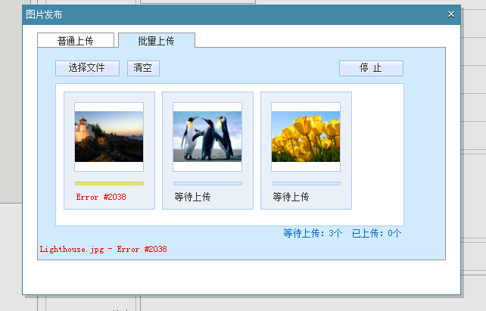Click the 等待上传：3个 counter text
The width and height of the screenshot is (486, 311).
313,233
